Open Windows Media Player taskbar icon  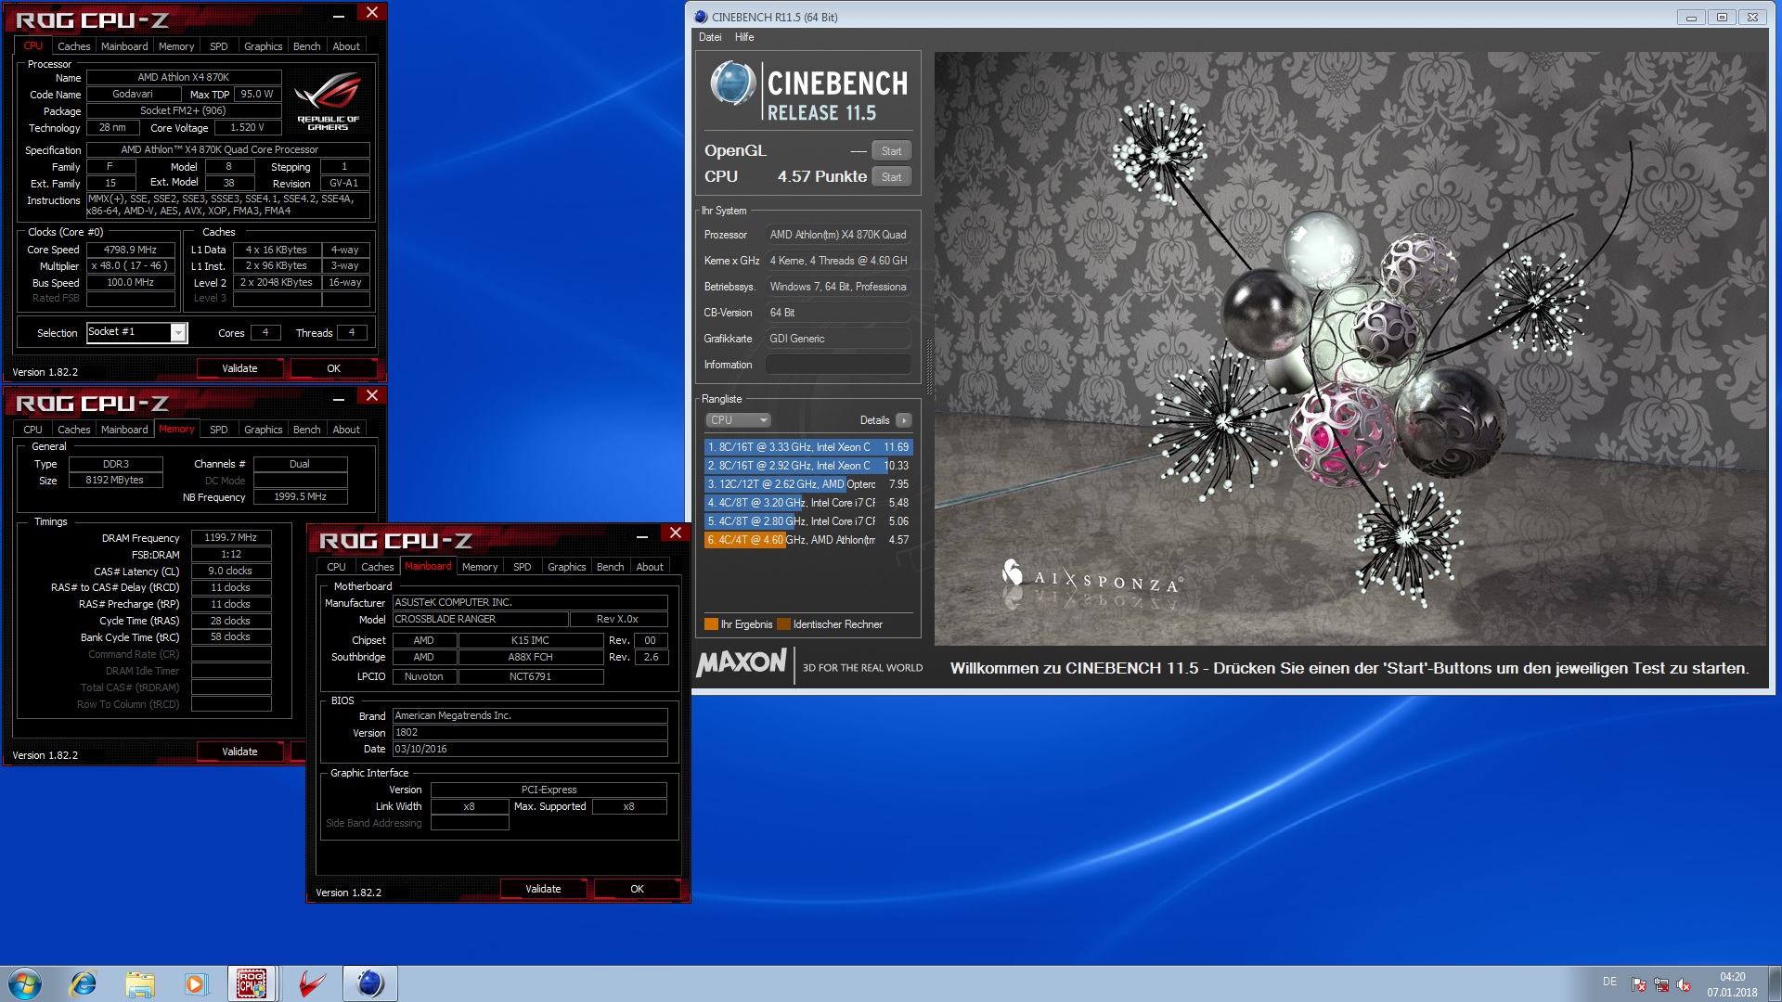195,983
